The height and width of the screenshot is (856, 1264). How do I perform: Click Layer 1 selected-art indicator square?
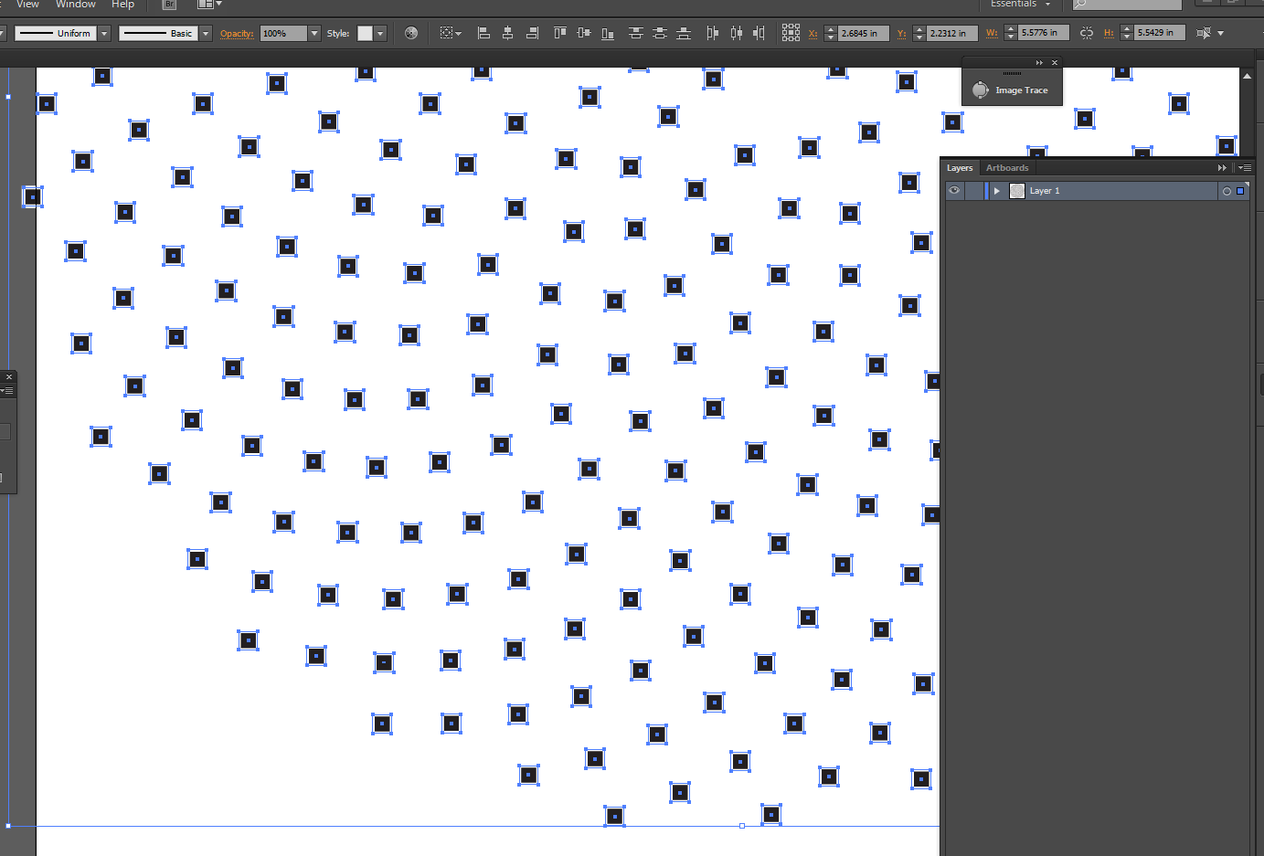click(1240, 191)
